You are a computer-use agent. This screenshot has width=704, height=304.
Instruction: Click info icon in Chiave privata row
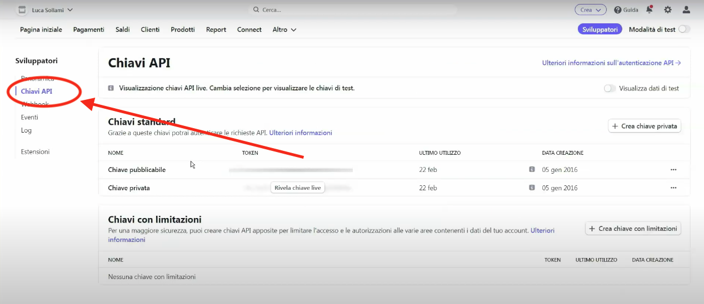tap(532, 188)
